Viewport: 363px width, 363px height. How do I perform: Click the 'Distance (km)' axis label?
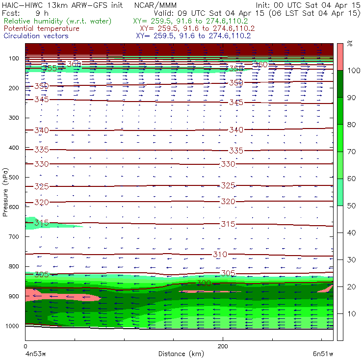pos(181,354)
